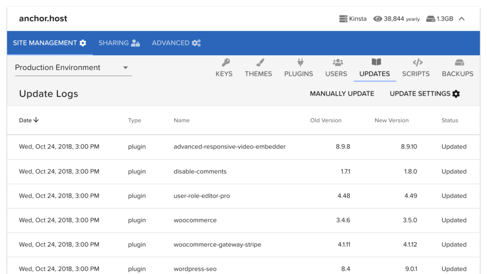The height and width of the screenshot is (274, 487).
Task: Select the Site Management tab
Action: [49, 43]
